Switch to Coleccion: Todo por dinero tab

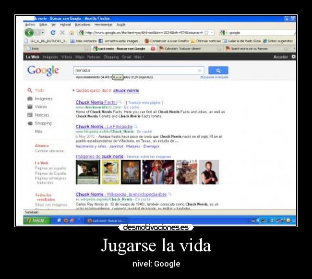point(190,49)
